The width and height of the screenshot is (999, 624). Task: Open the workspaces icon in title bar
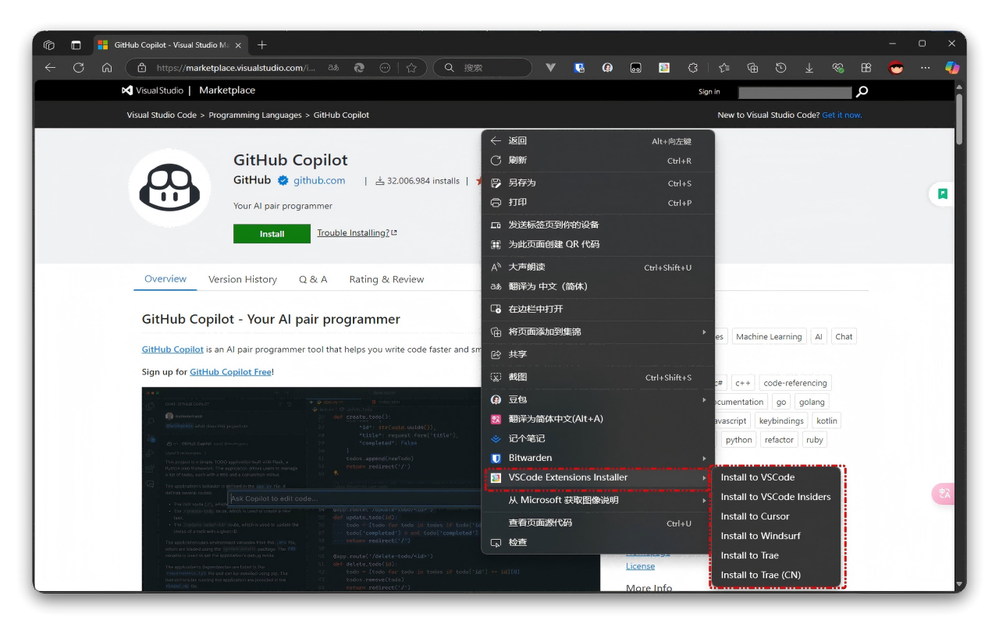(49, 44)
